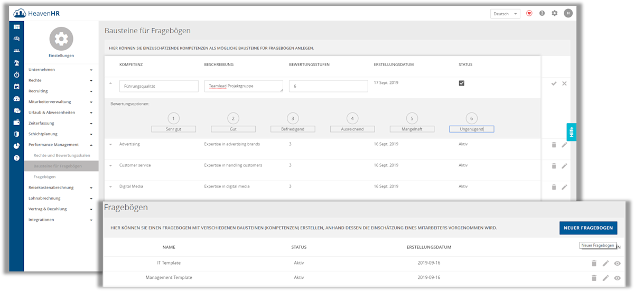This screenshot has height=291, width=634.
Task: Edit the Management Template questionnaire
Action: point(605,278)
